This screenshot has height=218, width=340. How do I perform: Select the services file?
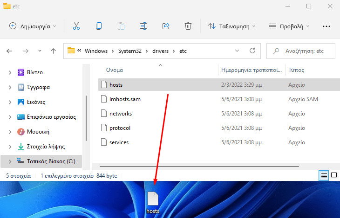tap(119, 142)
